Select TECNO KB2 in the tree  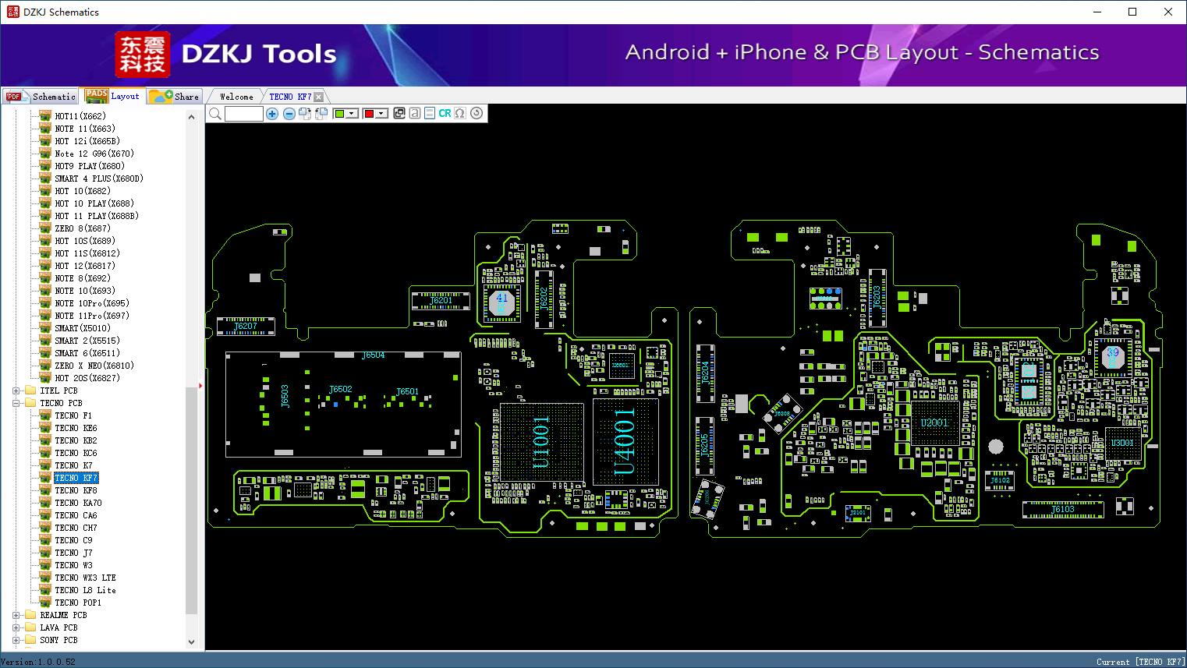(76, 440)
